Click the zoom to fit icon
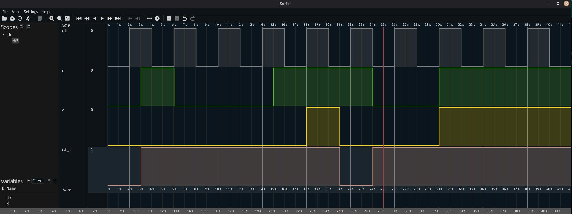 [67, 18]
